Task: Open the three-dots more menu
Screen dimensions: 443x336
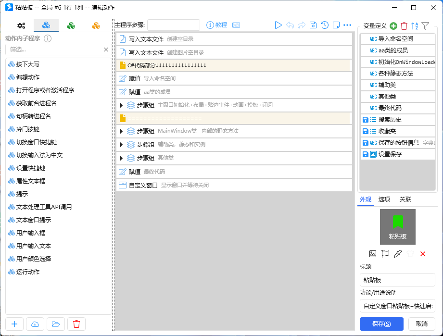Action: (x=347, y=25)
